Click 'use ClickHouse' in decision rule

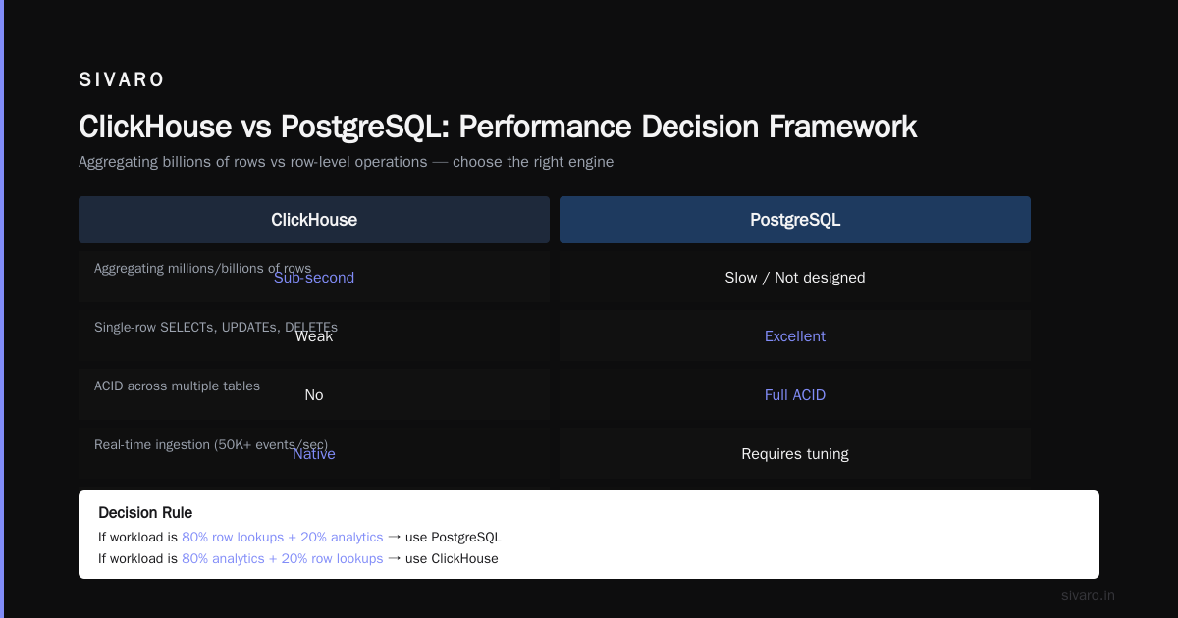click(x=452, y=559)
